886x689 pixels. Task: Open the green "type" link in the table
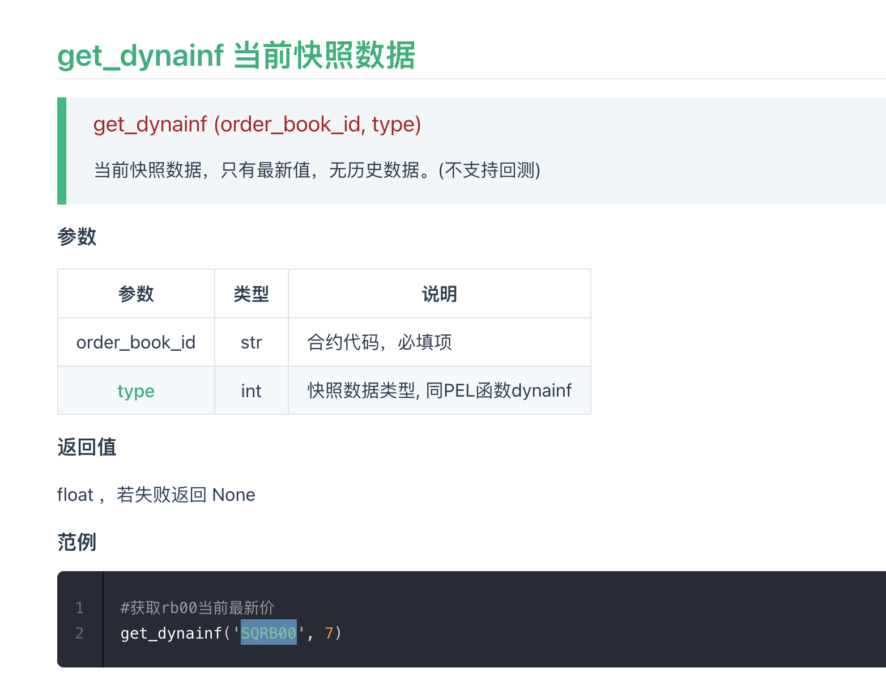[x=136, y=391]
